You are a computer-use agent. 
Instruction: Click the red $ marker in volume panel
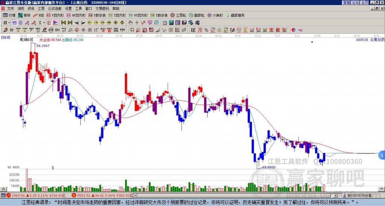click(53, 168)
